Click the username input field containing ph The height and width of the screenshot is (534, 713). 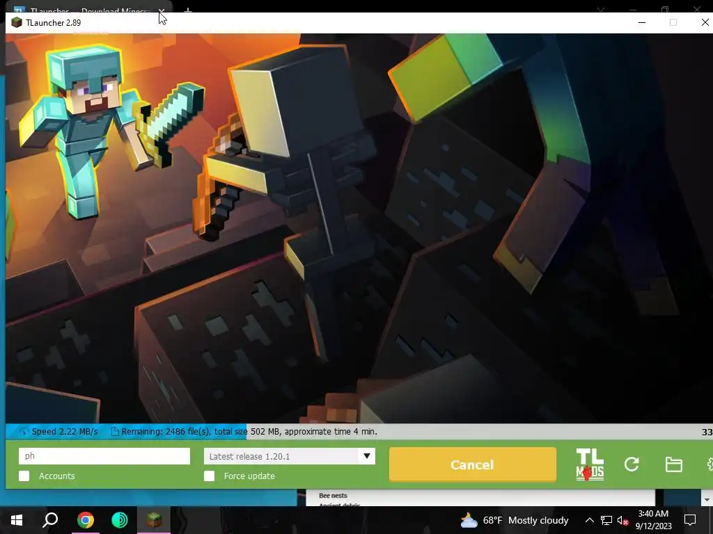coord(104,456)
